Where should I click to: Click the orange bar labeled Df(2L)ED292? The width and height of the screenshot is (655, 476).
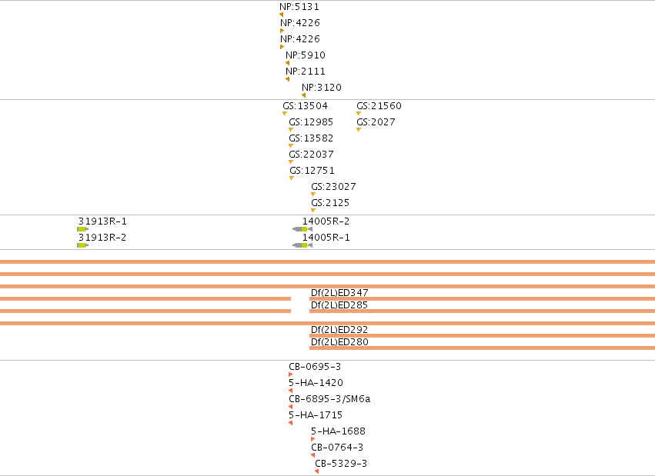(482, 335)
